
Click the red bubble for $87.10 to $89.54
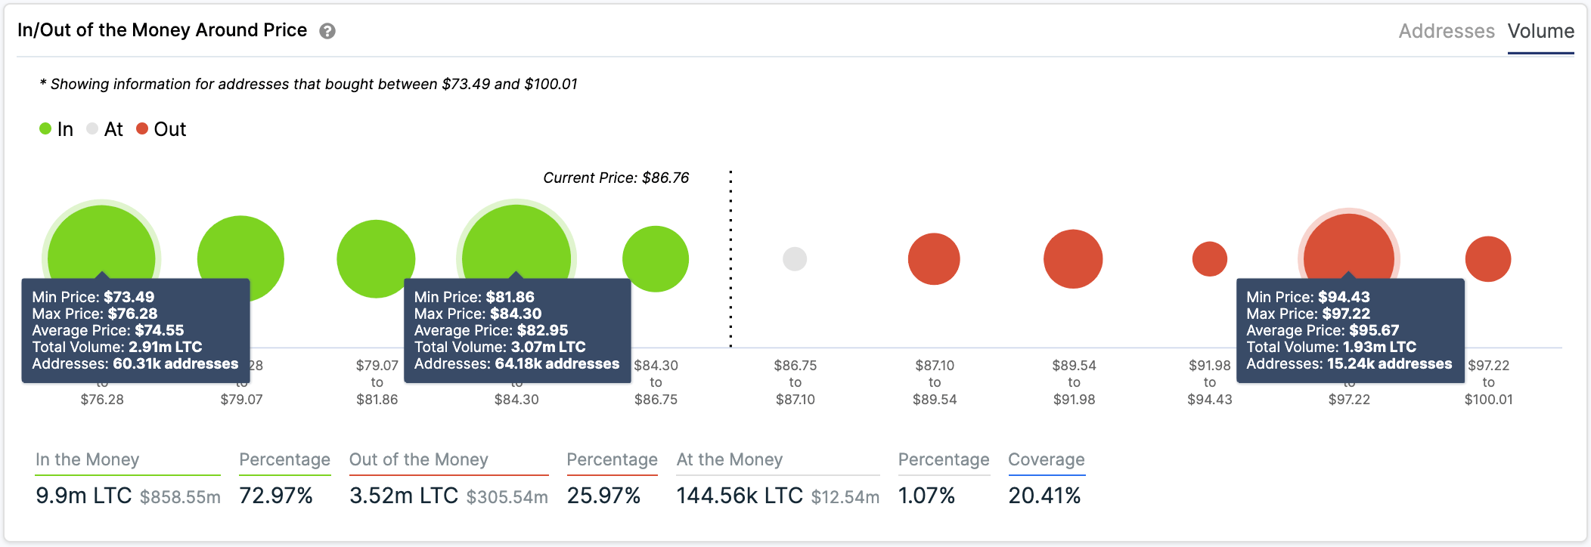[x=934, y=259]
